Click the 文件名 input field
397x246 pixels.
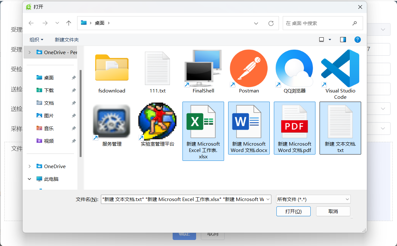pyautogui.click(x=183, y=199)
